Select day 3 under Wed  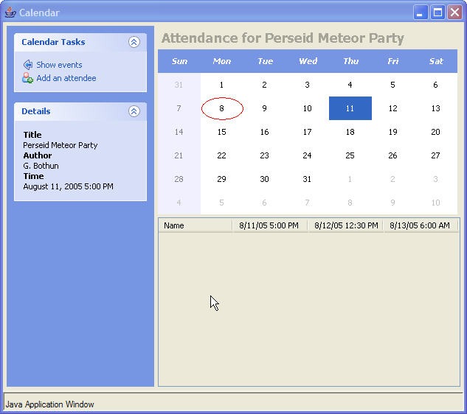[308, 85]
